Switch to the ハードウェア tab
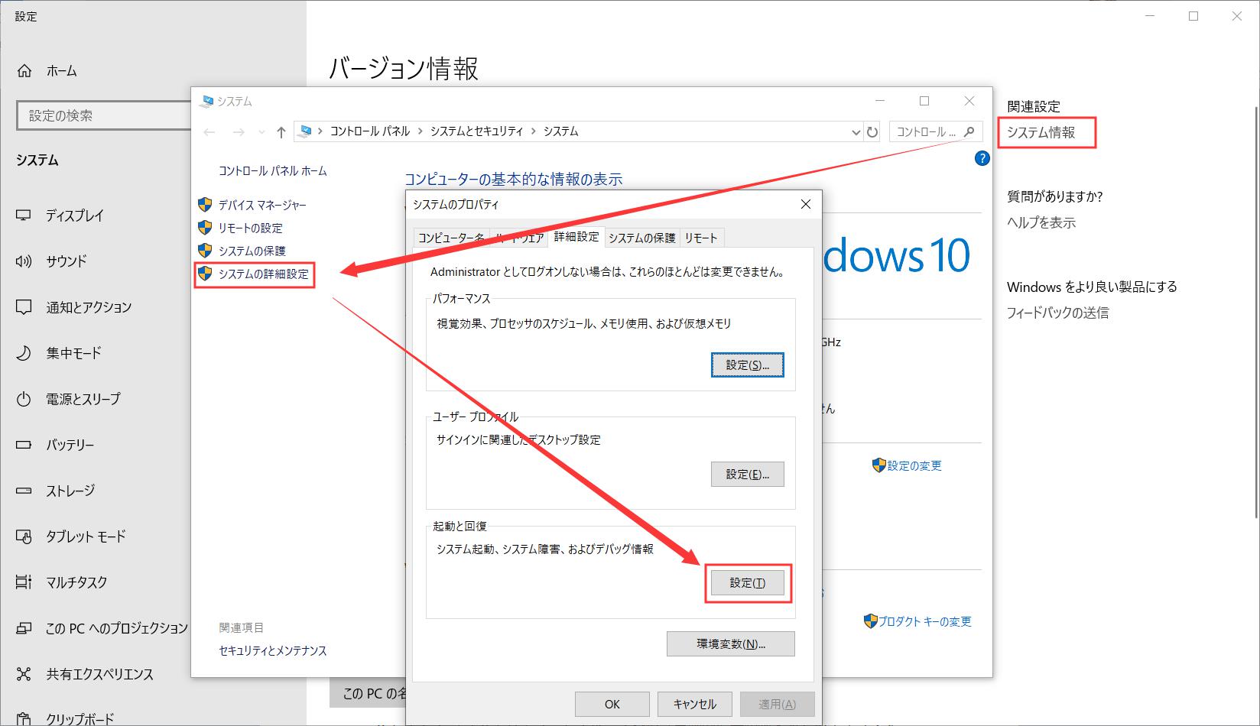1260x726 pixels. (x=518, y=238)
